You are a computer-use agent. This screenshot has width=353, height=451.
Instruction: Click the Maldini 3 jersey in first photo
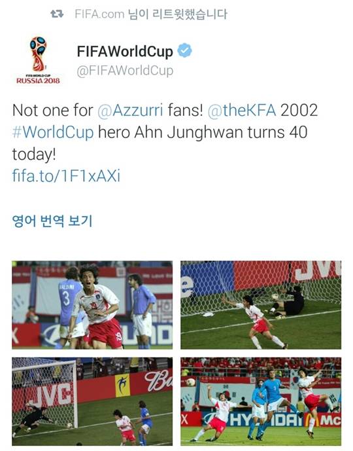click(67, 299)
